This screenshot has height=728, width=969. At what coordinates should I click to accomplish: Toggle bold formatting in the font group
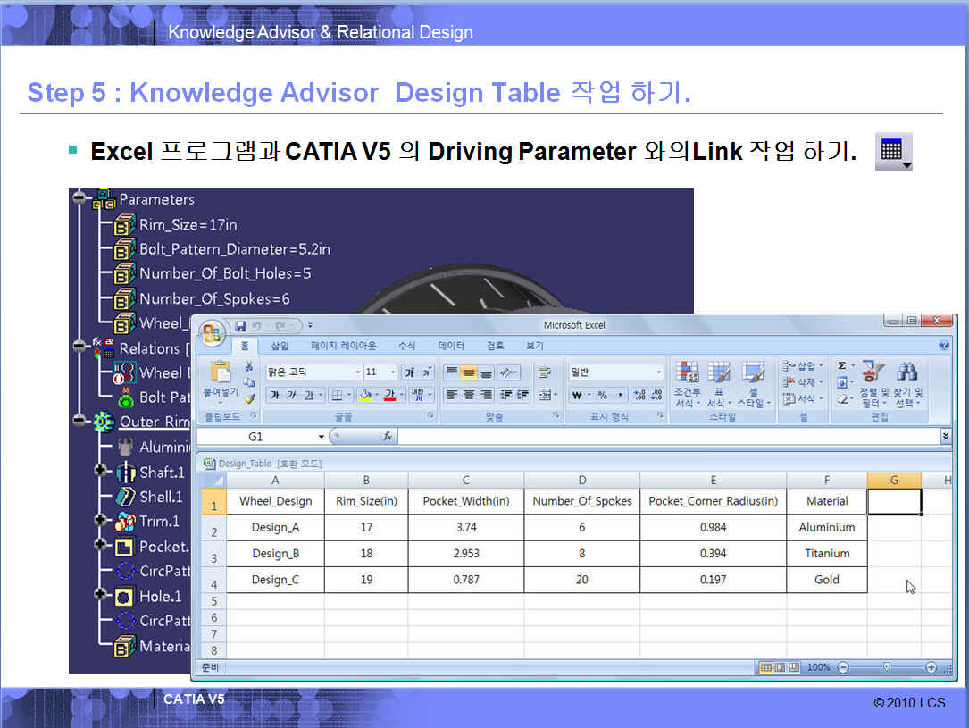(275, 395)
